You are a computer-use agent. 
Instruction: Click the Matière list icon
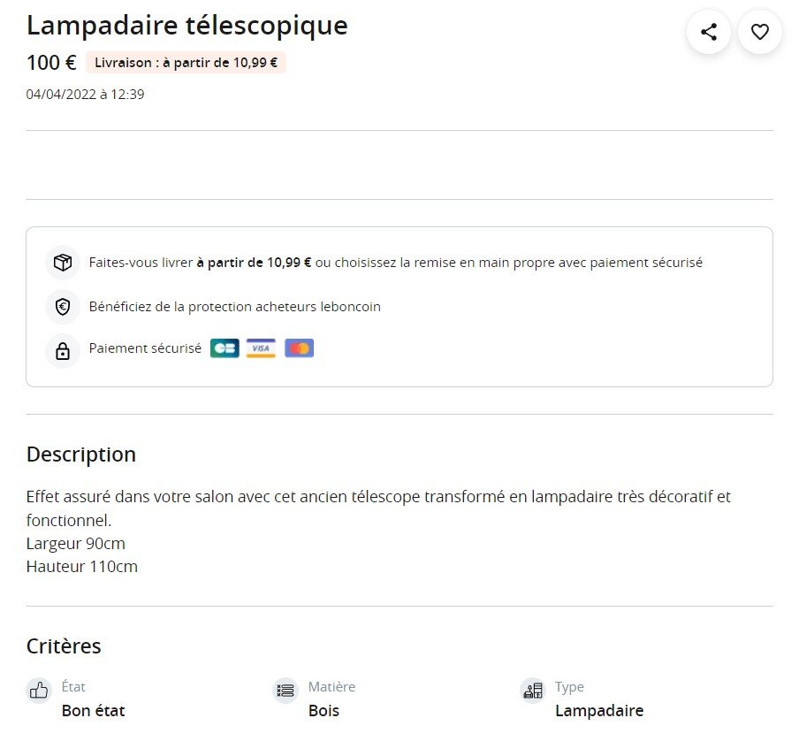point(285,691)
